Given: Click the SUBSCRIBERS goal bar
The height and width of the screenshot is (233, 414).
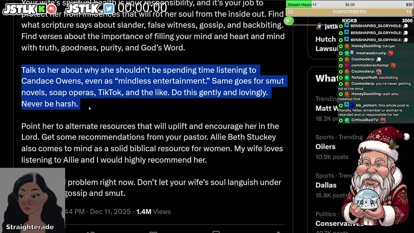Looking at the screenshot, I should tap(350, 12).
